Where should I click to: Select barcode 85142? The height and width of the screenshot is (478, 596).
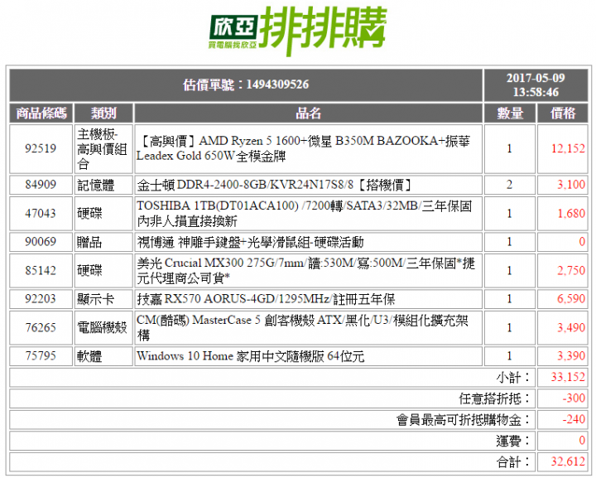point(41,270)
